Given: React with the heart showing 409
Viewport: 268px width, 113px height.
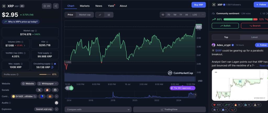Looking at the screenshot, I should 217,105.
